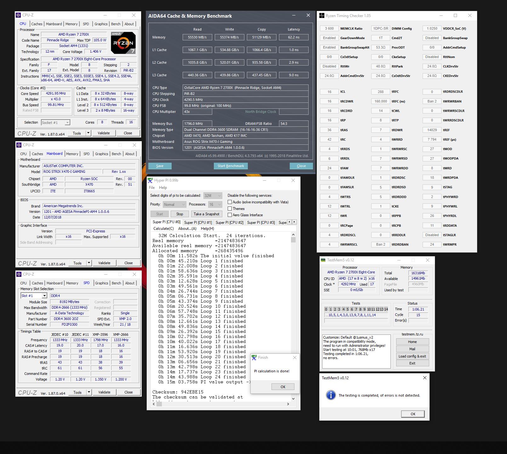Click the Ryzen Timing Checker title icon

(x=322, y=15)
